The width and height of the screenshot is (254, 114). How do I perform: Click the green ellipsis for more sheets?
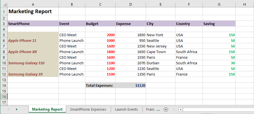tap(159, 110)
